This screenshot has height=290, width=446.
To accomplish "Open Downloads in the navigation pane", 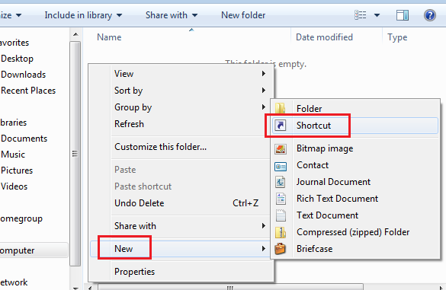I will tap(24, 75).
